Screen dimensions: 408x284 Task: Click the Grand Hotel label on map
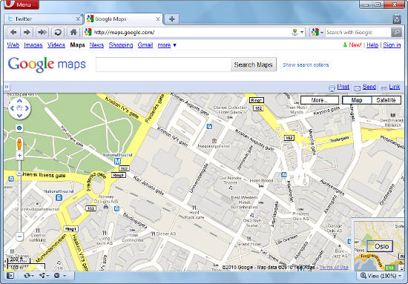[x=249, y=244]
